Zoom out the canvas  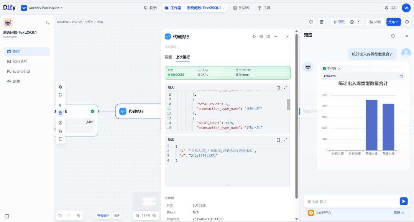(138, 215)
